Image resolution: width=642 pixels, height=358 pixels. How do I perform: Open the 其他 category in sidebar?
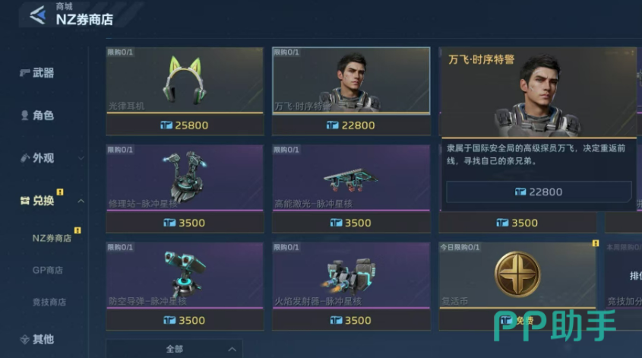[37, 339]
